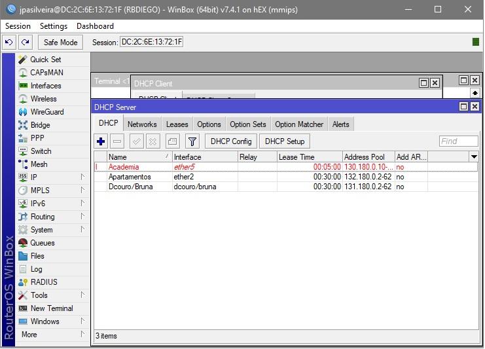Switch to the Option Sets tab

(x=248, y=124)
